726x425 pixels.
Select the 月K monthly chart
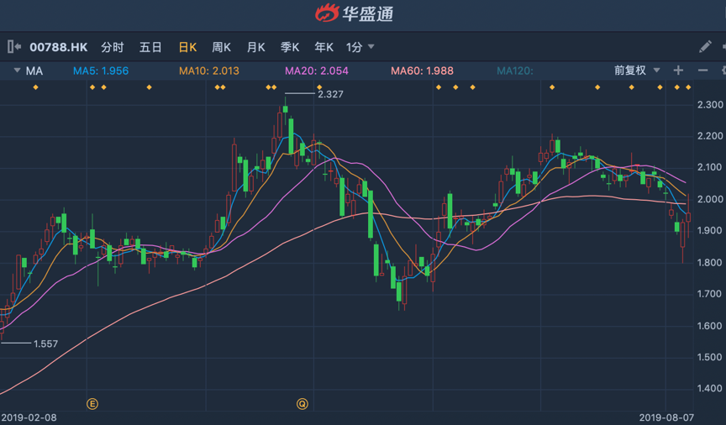click(255, 47)
